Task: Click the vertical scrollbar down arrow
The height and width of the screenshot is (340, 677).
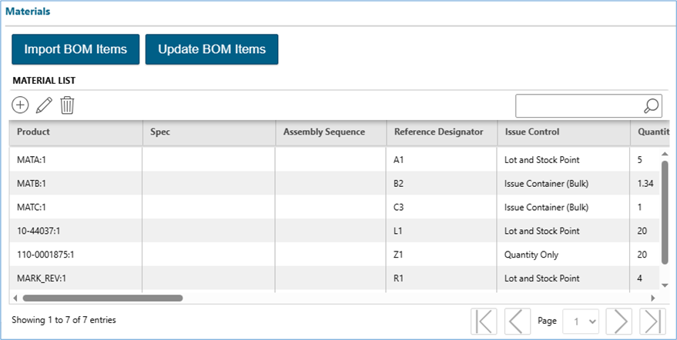Action: click(665, 285)
